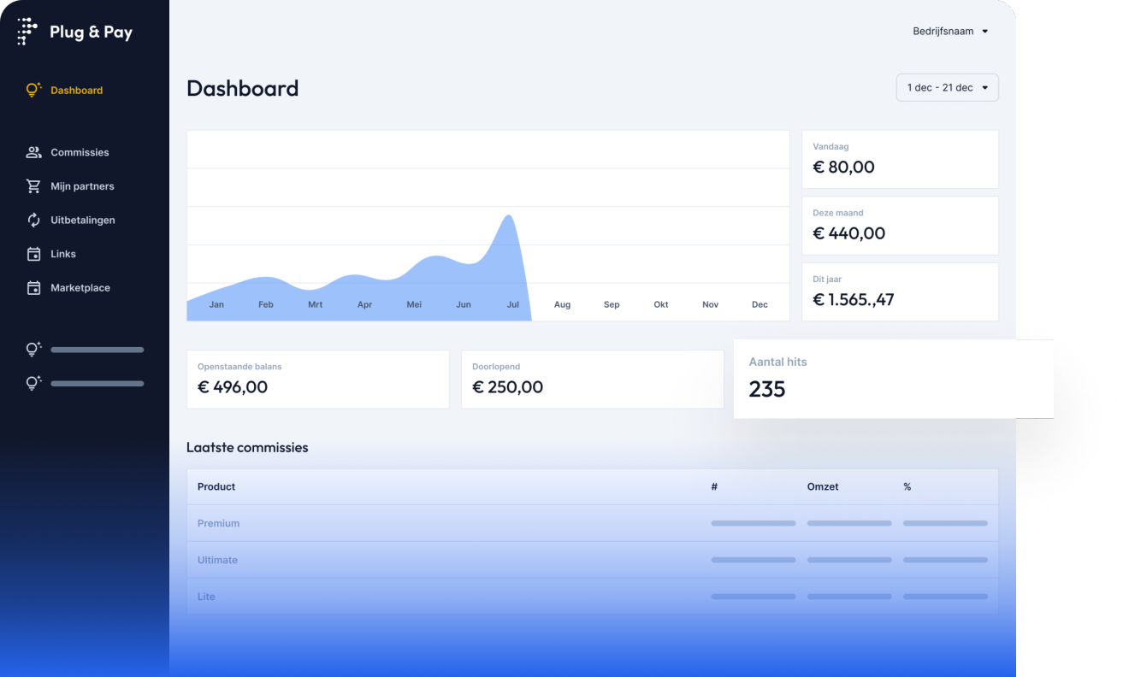Click the Links calendar icon
Viewport: 1129px width, 677px height.
(x=33, y=254)
